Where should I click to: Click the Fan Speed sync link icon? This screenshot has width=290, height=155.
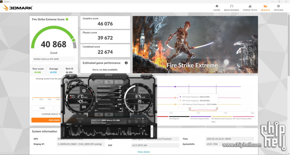click(x=110, y=109)
